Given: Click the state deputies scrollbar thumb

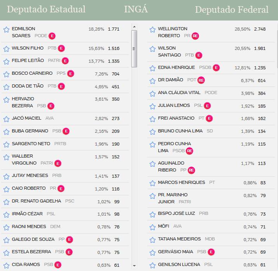Looking at the screenshot, I should click(134, 49).
